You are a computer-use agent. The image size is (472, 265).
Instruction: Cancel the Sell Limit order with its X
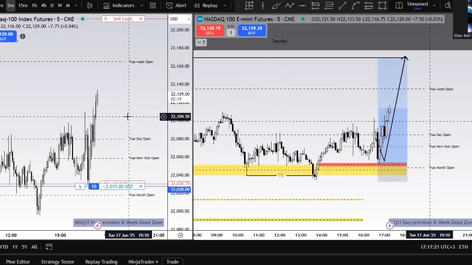coord(140,19)
